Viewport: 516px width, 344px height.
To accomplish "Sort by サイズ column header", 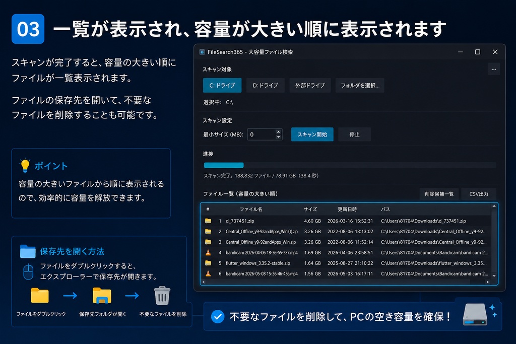I will pyautogui.click(x=310, y=209).
